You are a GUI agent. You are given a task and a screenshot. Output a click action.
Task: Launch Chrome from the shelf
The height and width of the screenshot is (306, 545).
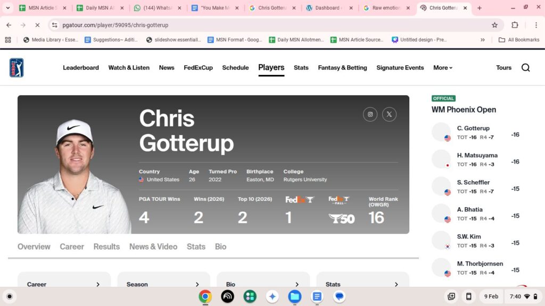pos(205,296)
